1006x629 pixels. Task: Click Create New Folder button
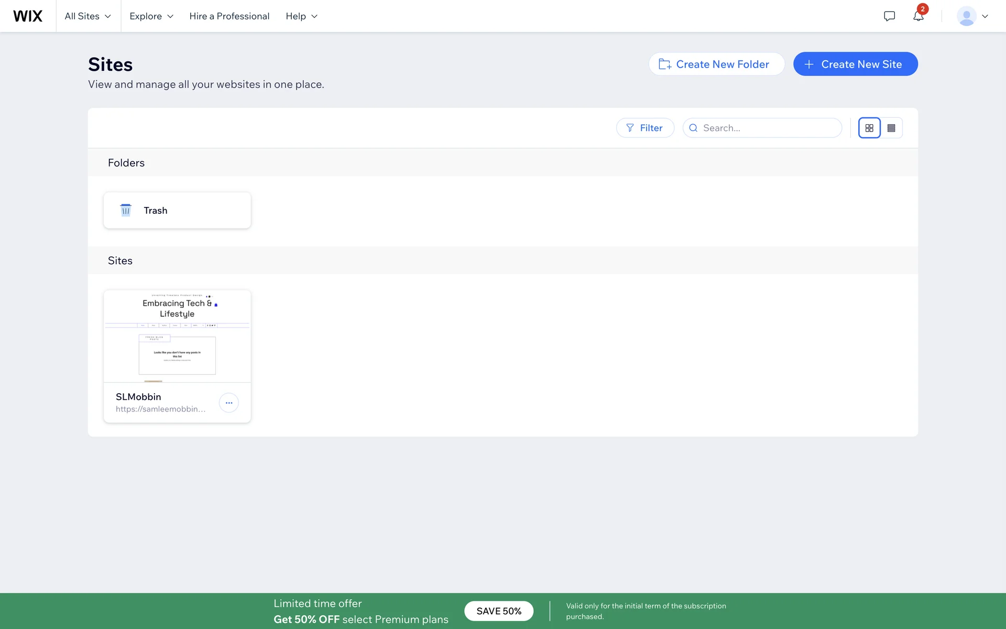coord(716,64)
